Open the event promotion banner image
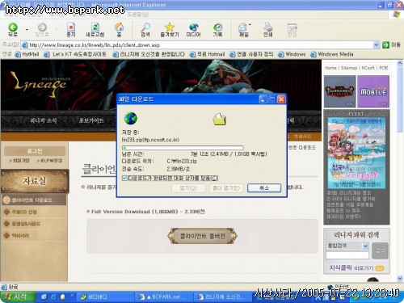The width and height of the screenshot is (404, 303). click(x=356, y=153)
